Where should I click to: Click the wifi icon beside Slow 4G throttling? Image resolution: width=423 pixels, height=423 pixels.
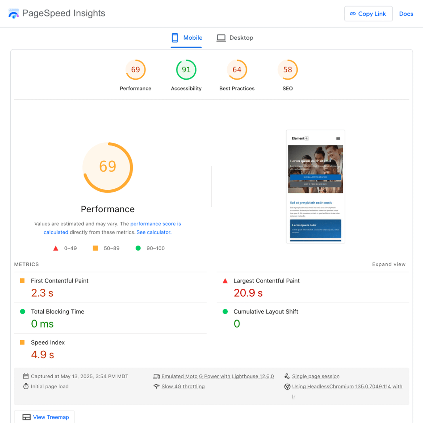tap(157, 386)
